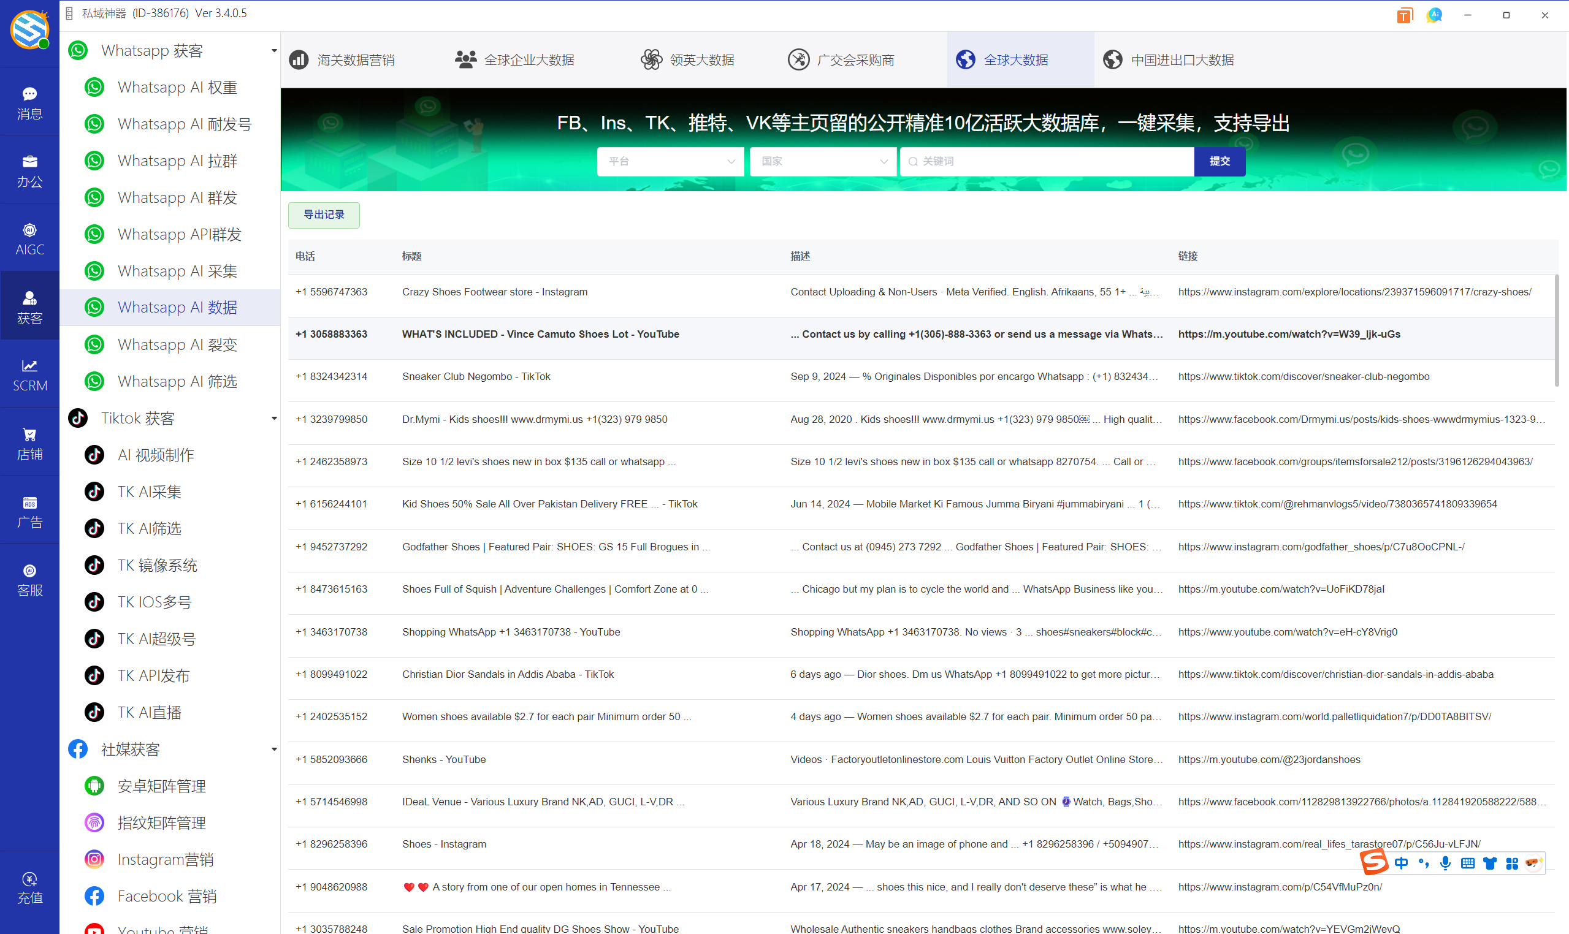Open the 客服 customer service icon
1569x934 pixels.
click(29, 579)
